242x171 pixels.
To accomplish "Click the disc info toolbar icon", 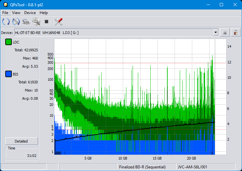I will (16, 22).
